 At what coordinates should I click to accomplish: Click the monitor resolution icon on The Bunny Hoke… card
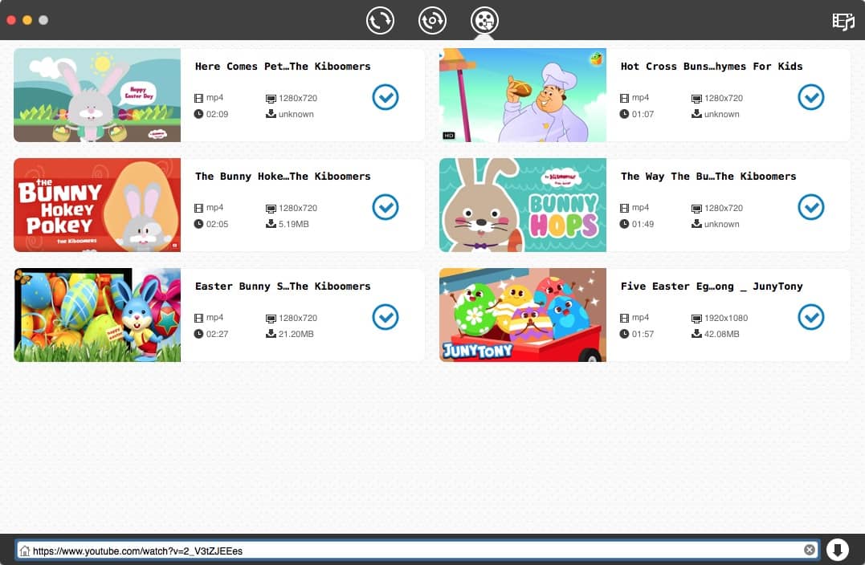(271, 209)
